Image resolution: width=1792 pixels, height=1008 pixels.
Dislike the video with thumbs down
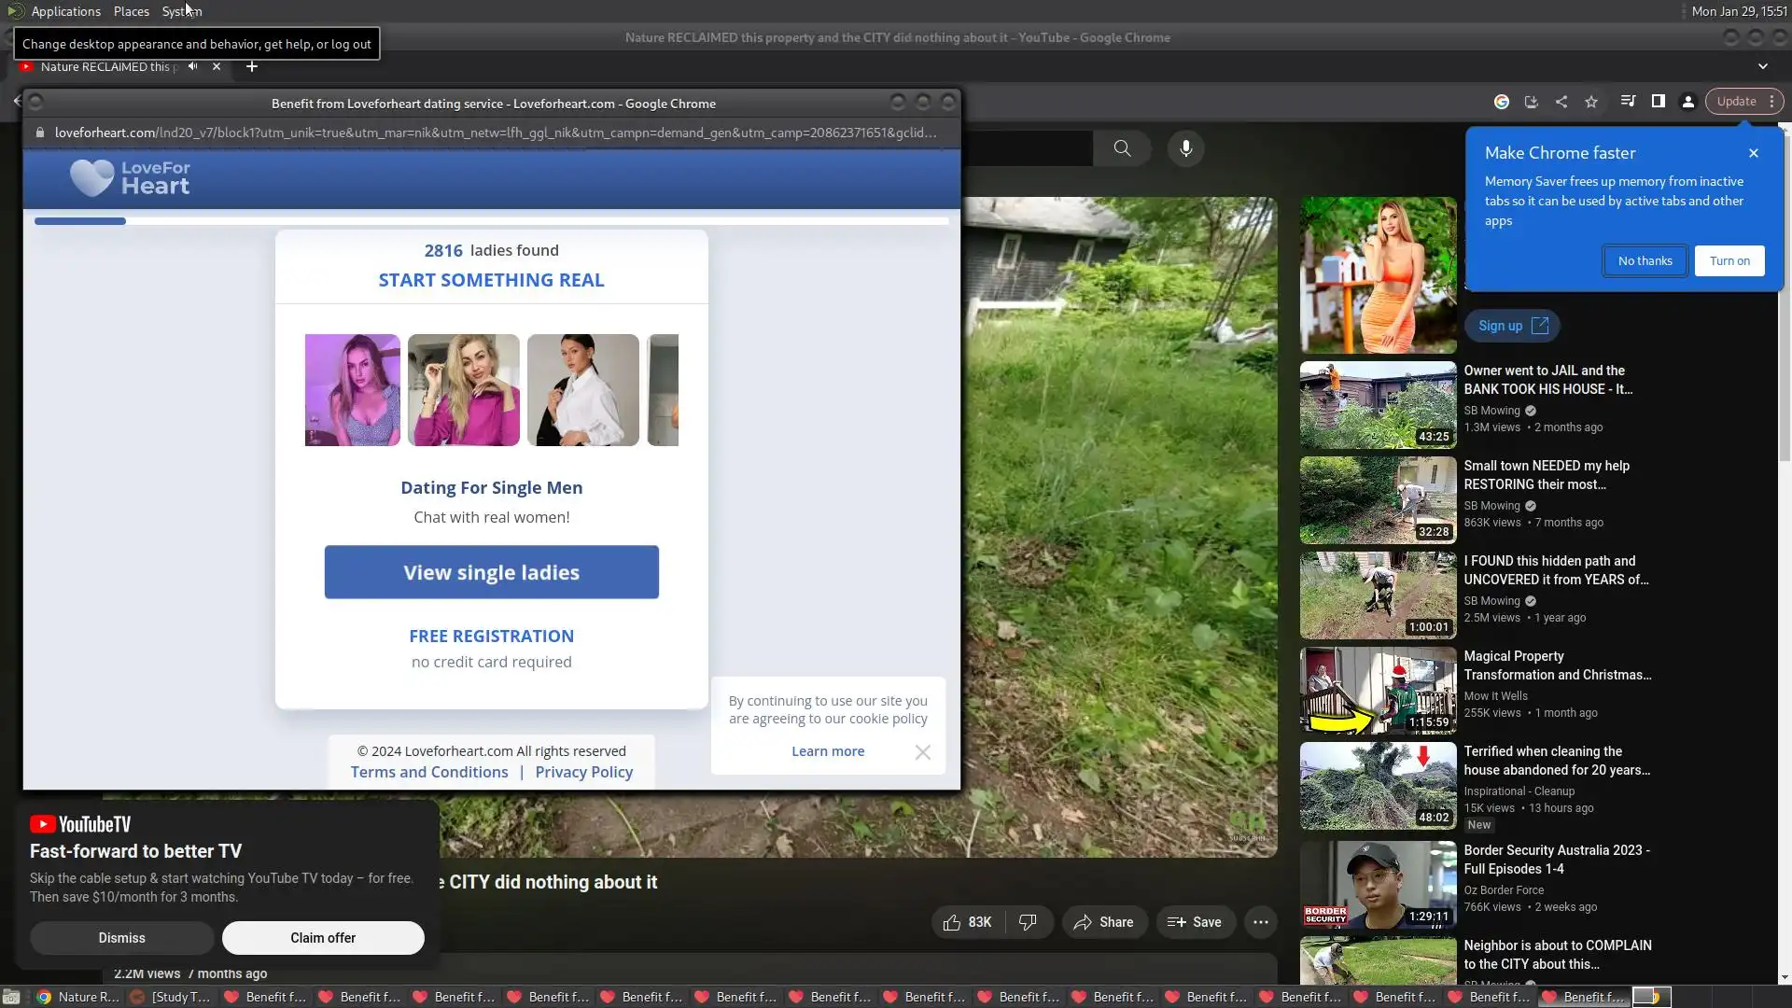pos(1028,922)
